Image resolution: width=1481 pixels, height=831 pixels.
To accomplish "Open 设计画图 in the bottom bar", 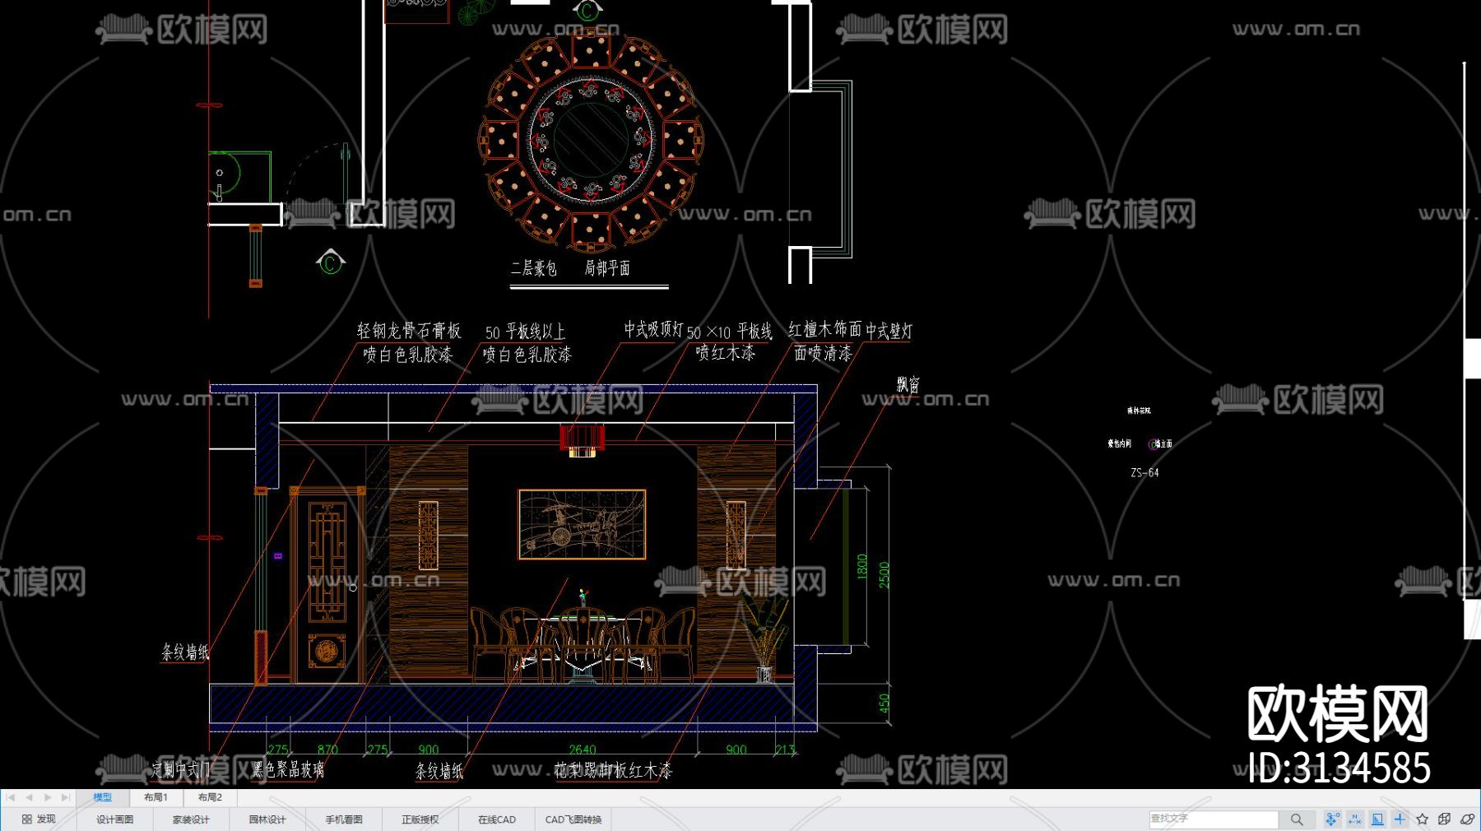I will tap(114, 819).
